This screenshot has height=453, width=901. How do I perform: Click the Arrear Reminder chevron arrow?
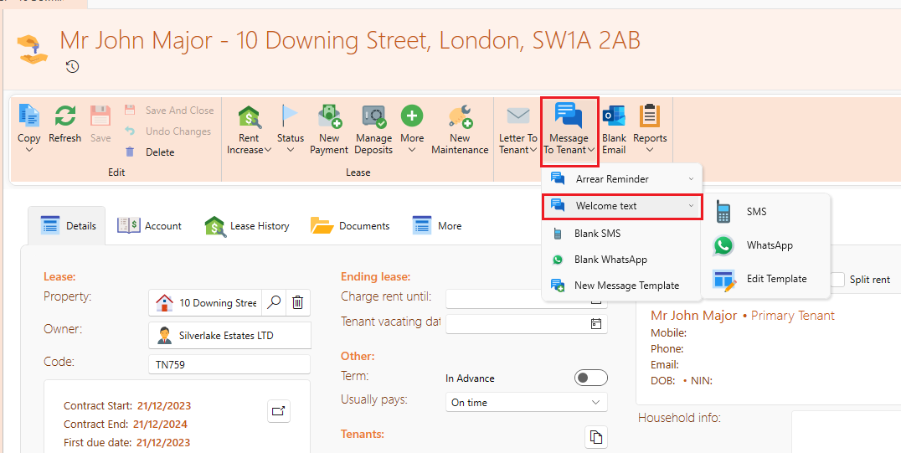[x=691, y=179]
